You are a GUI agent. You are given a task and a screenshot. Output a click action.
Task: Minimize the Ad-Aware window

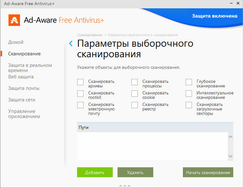coord(231,3)
